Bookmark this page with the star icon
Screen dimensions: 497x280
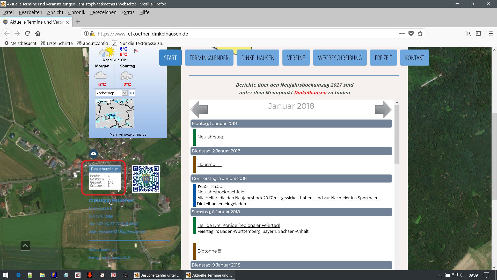tap(420, 33)
